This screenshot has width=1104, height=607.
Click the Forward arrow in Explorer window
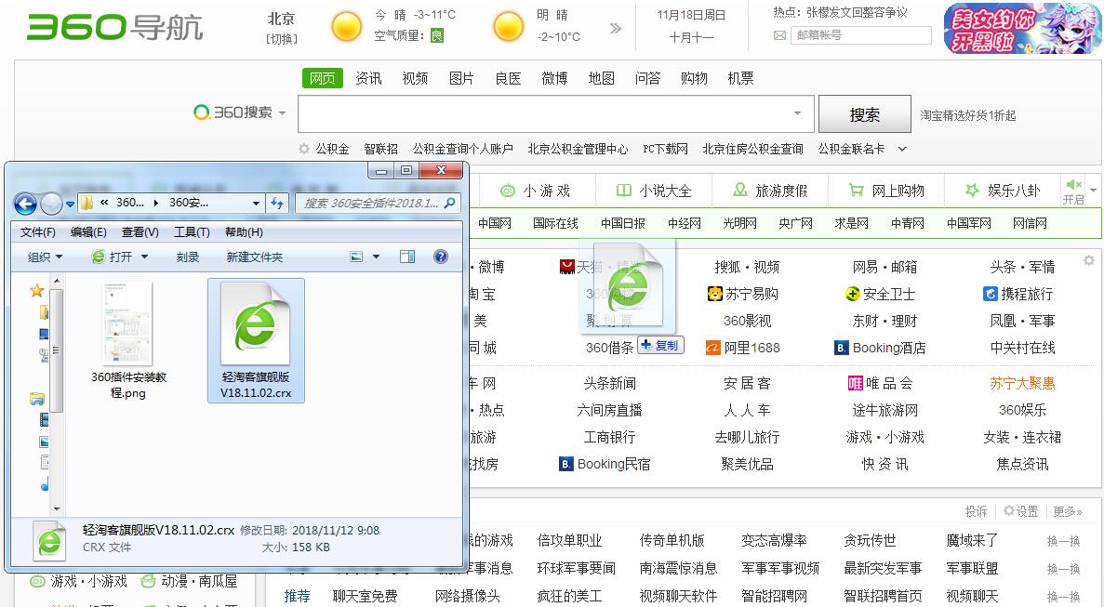[51, 204]
